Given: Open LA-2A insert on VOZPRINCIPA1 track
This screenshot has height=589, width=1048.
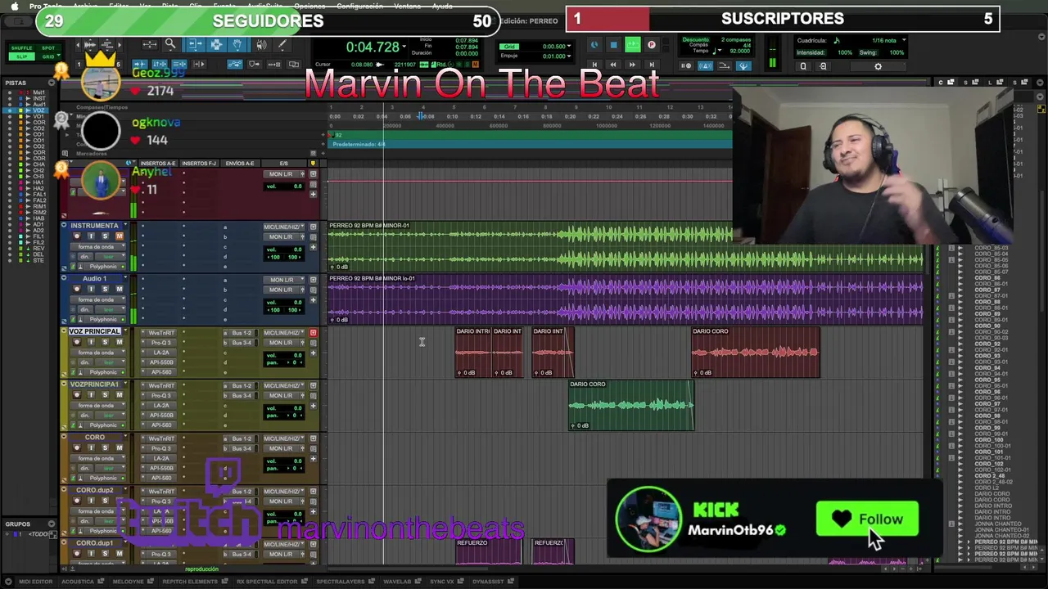Looking at the screenshot, I should click(162, 406).
